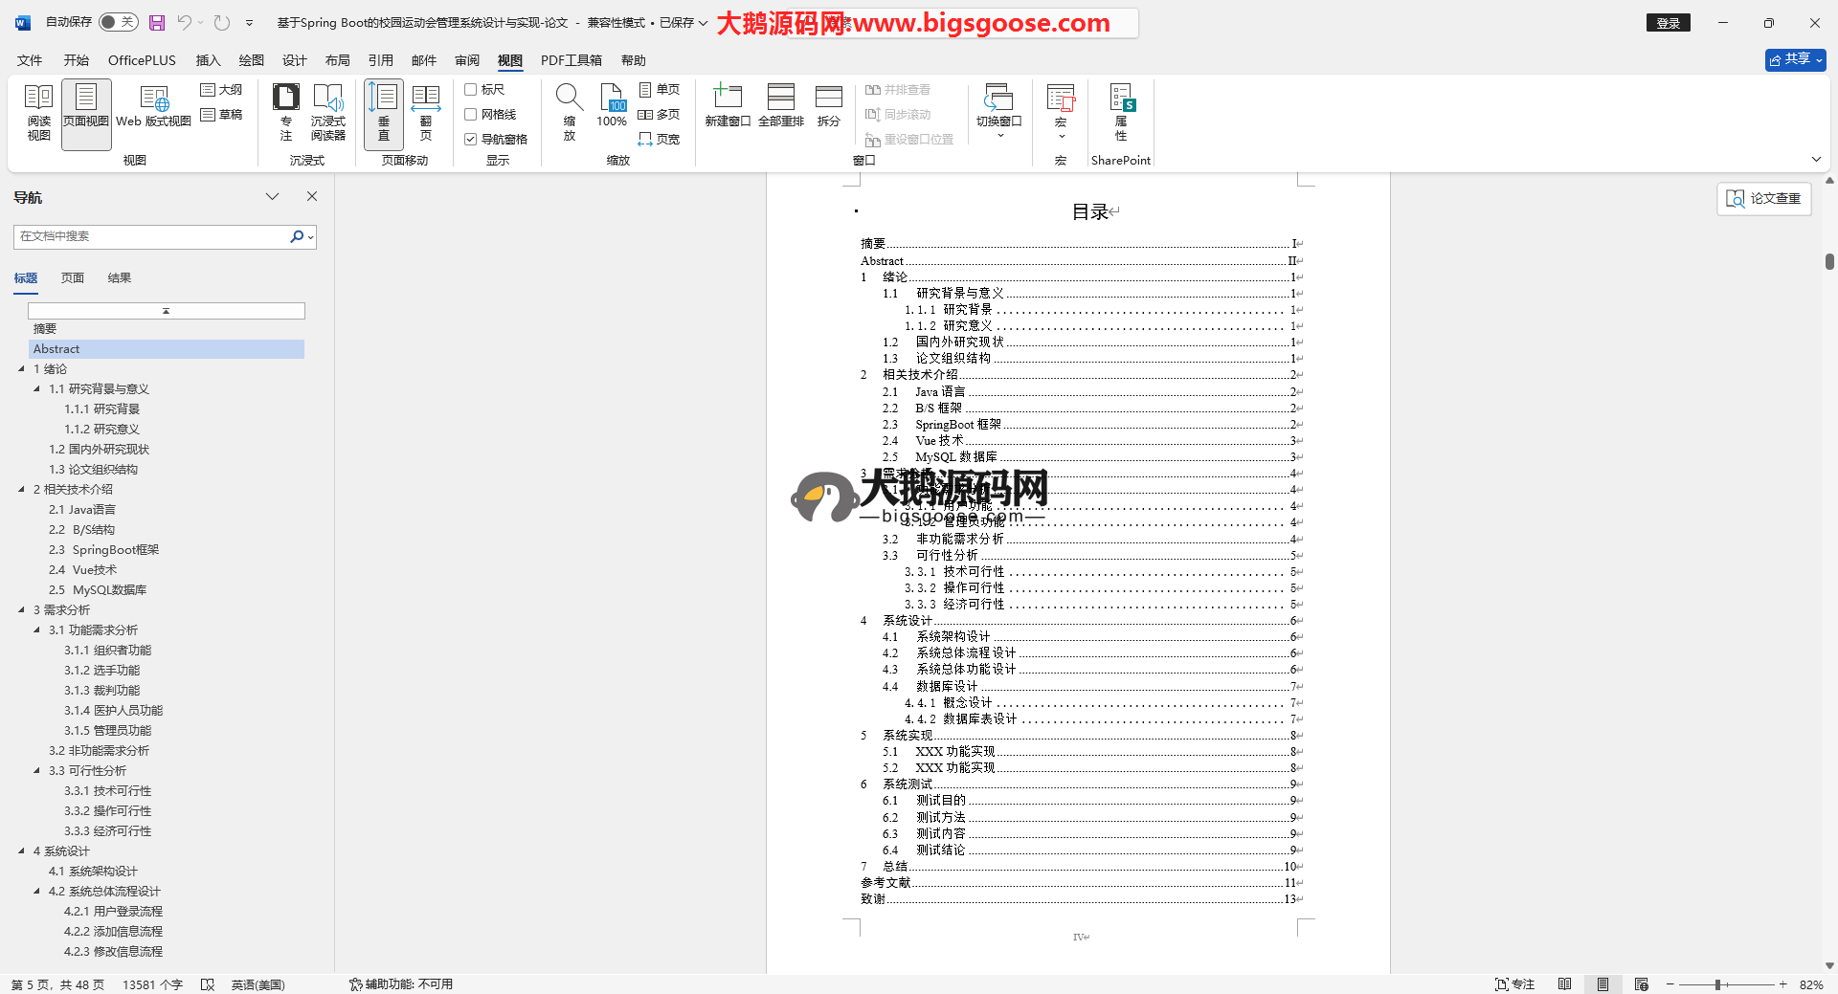Click the 论文查重 button
Viewport: 1838px width, 994px height.
[1763, 198]
